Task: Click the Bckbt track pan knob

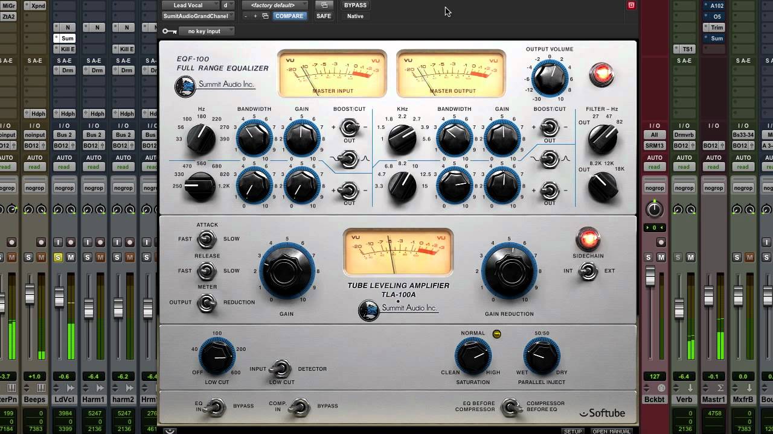Action: click(x=654, y=209)
